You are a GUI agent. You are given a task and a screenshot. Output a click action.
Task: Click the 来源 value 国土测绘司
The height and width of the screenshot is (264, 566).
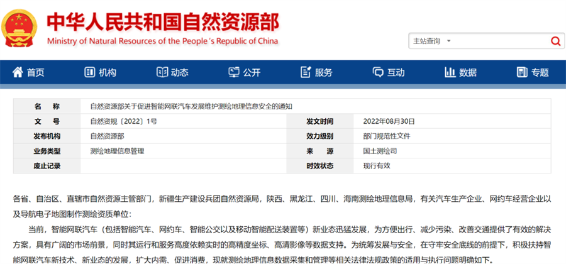tap(380, 151)
